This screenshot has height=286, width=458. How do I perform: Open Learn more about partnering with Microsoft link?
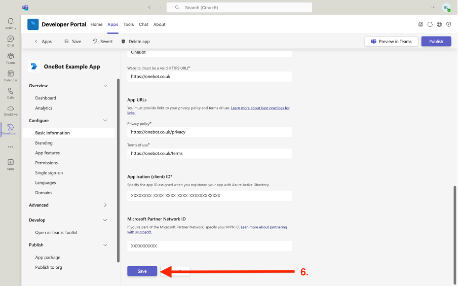[x=264, y=227]
